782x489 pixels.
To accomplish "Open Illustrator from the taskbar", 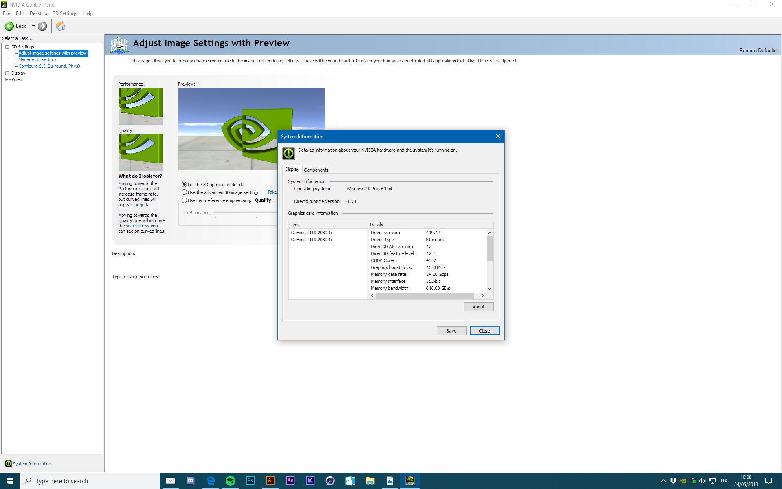I will click(270, 480).
